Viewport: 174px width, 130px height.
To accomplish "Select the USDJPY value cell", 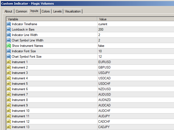I will (136, 73).
